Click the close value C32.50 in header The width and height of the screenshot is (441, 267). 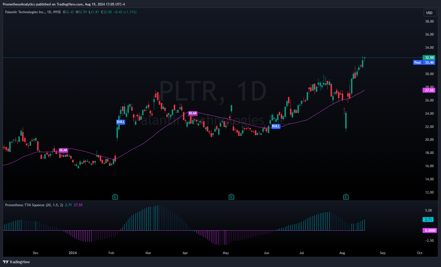(106, 12)
